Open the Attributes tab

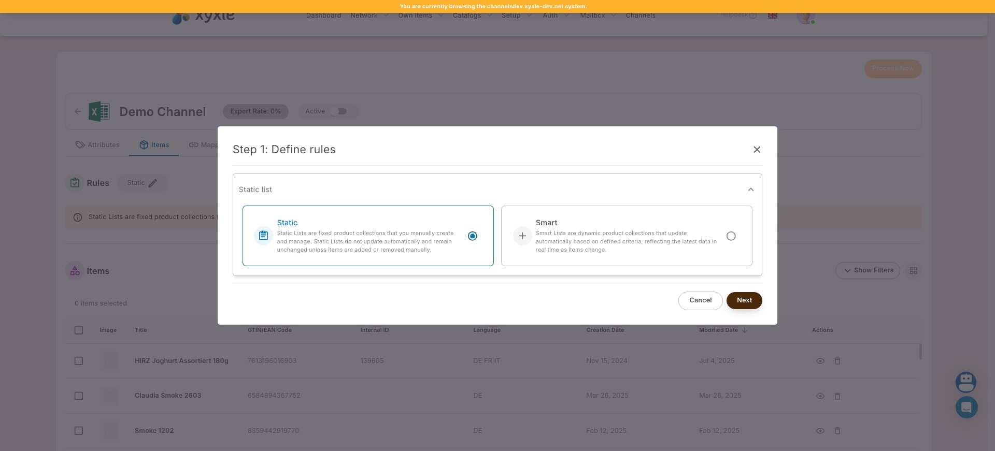click(97, 145)
